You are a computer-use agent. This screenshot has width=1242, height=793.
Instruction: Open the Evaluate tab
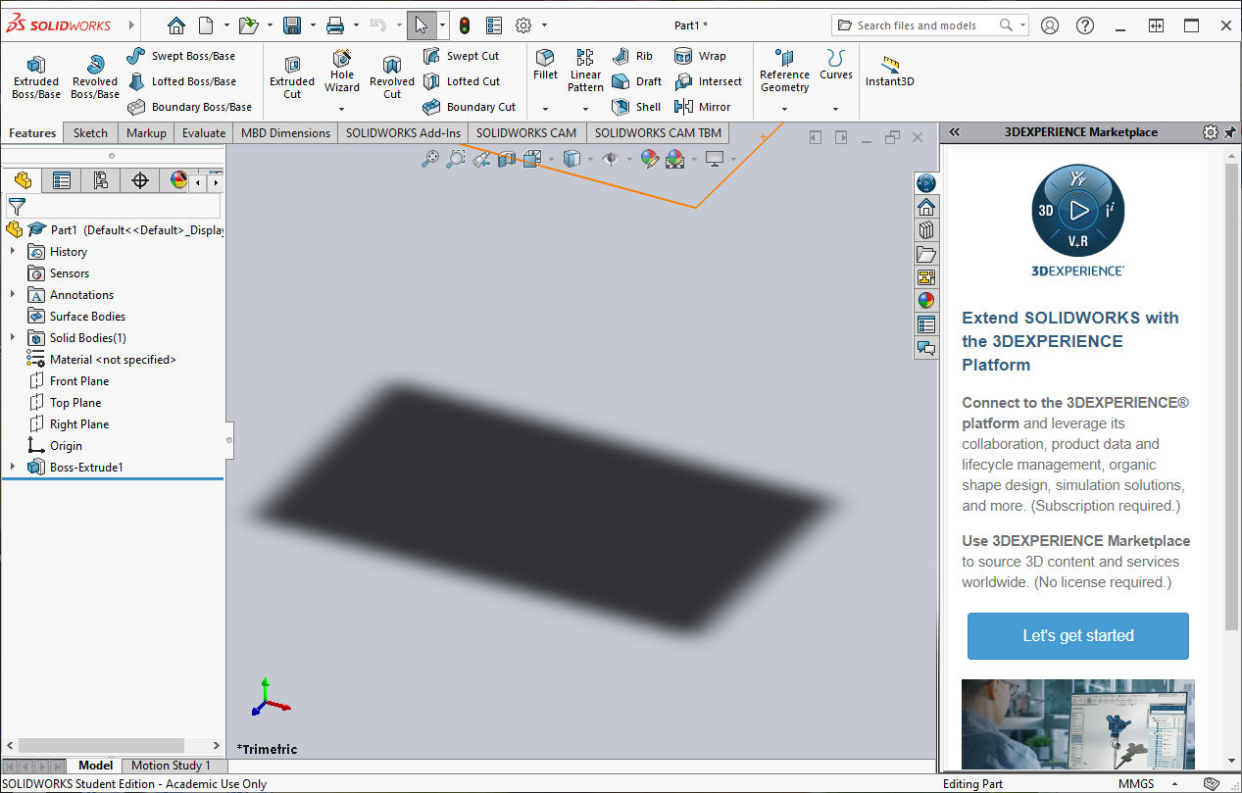pos(204,133)
